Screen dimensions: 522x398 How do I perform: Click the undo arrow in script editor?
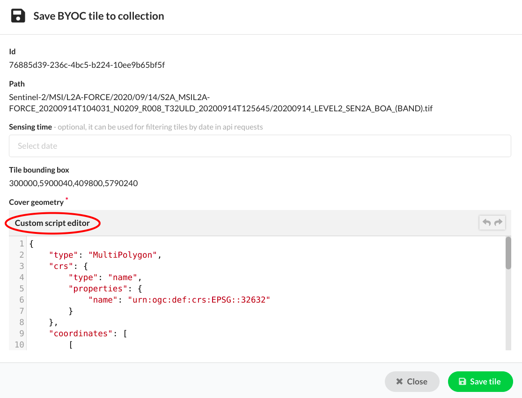click(486, 223)
